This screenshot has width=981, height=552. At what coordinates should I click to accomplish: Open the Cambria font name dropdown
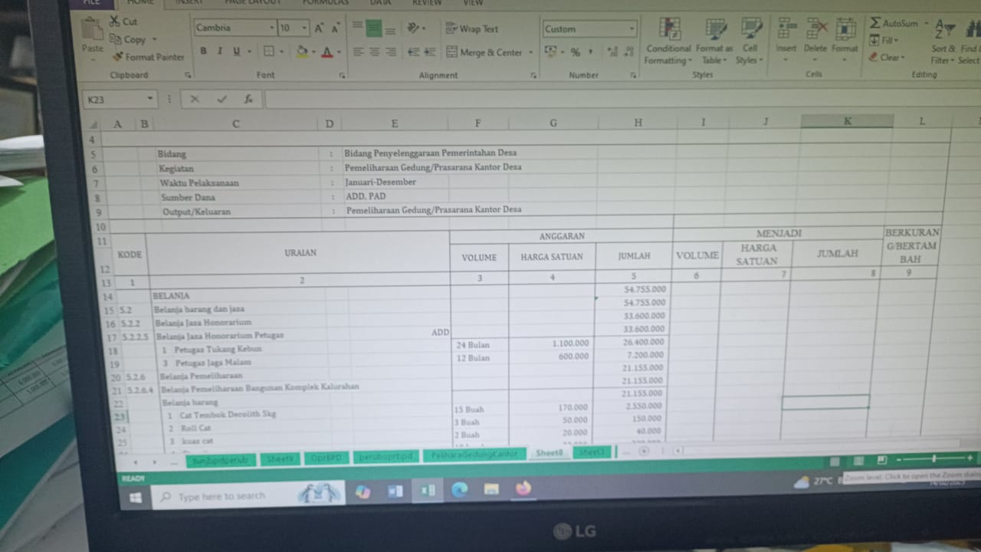point(272,28)
